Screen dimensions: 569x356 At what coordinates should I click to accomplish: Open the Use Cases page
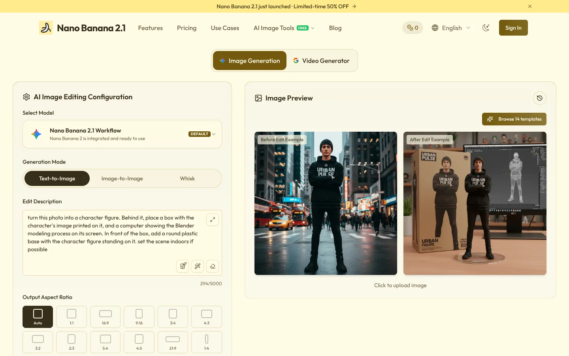[225, 28]
